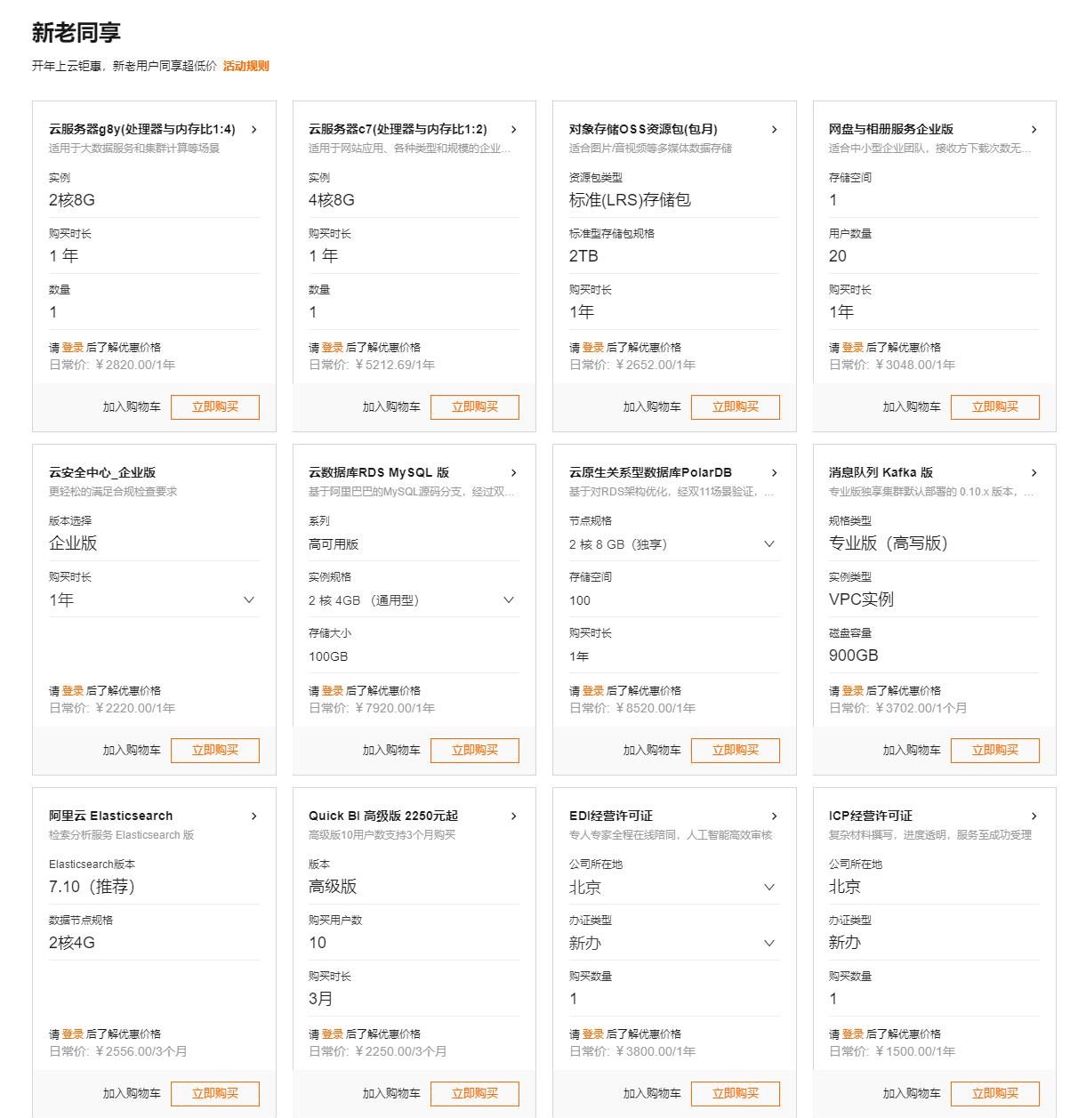
Task: Add 对象存储OSS资源包 to cart
Action: (652, 407)
